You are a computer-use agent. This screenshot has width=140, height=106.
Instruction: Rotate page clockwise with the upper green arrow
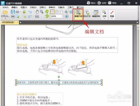coord(47,12)
